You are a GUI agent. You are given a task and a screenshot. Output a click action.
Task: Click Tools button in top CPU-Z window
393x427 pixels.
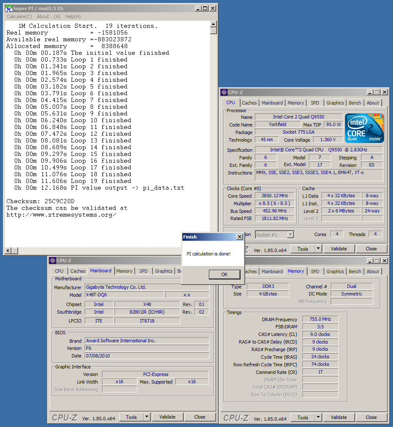[302, 249]
